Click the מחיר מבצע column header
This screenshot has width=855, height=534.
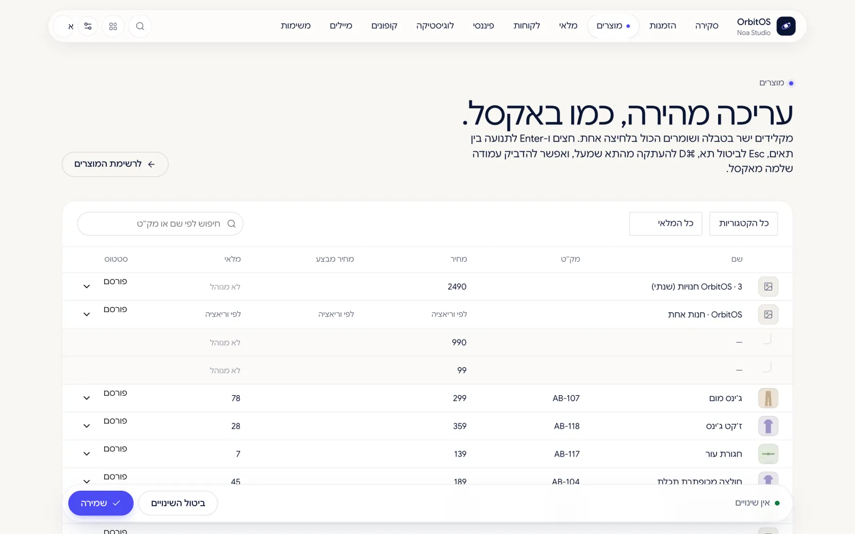[x=335, y=259]
